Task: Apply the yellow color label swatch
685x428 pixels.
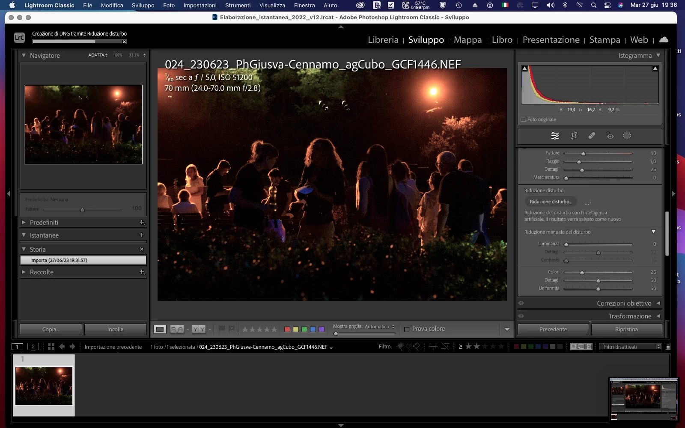Action: click(296, 329)
